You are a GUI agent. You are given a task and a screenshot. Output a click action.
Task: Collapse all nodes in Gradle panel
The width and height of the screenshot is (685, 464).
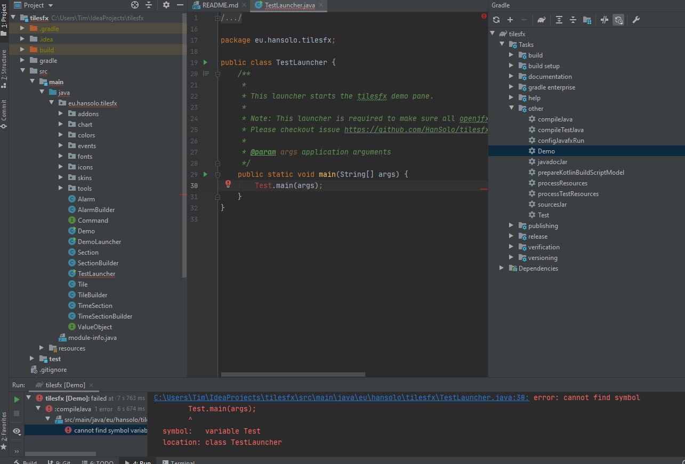(573, 20)
